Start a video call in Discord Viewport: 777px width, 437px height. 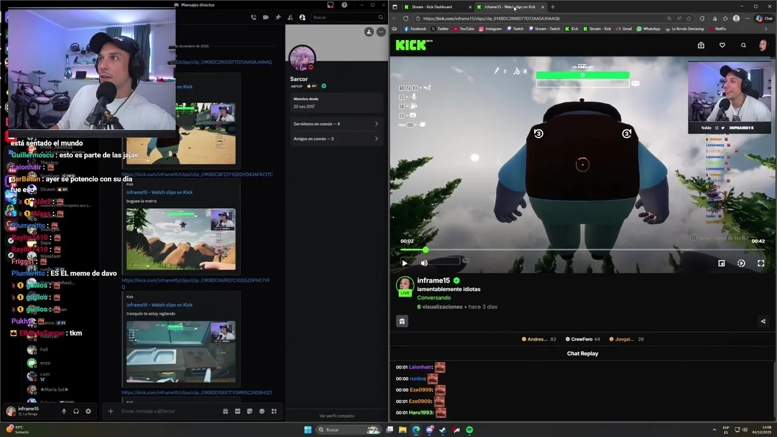pos(266,17)
